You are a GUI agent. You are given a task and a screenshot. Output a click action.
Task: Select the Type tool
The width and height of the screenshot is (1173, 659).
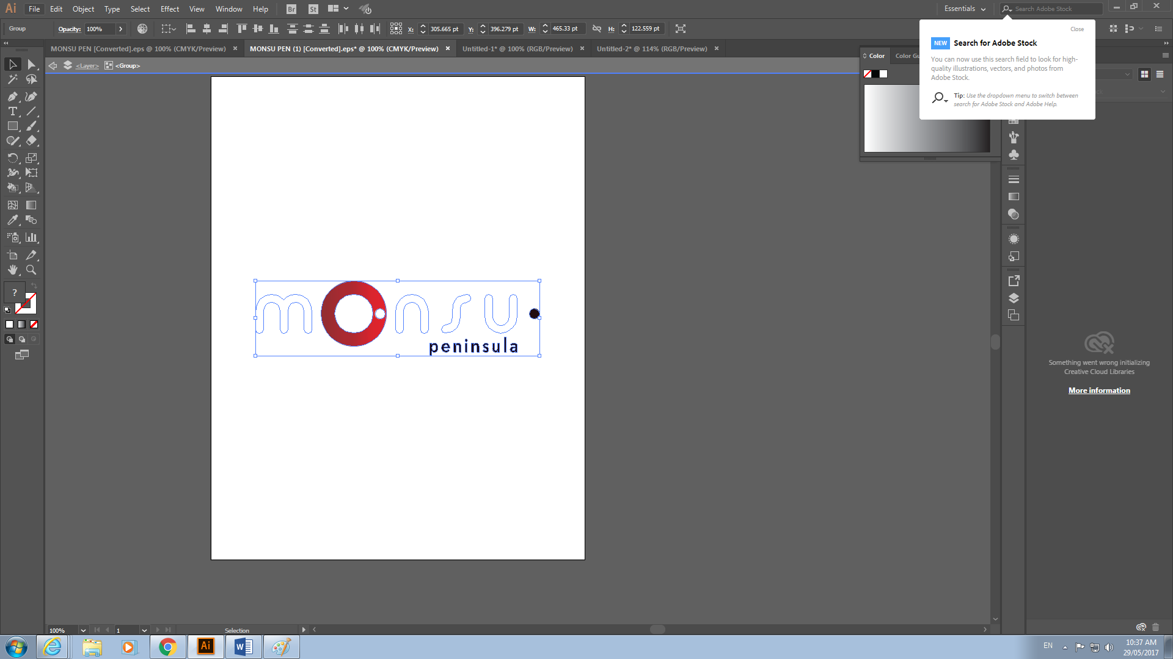point(13,111)
